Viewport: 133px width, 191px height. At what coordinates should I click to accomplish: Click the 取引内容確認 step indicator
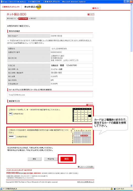23,19
